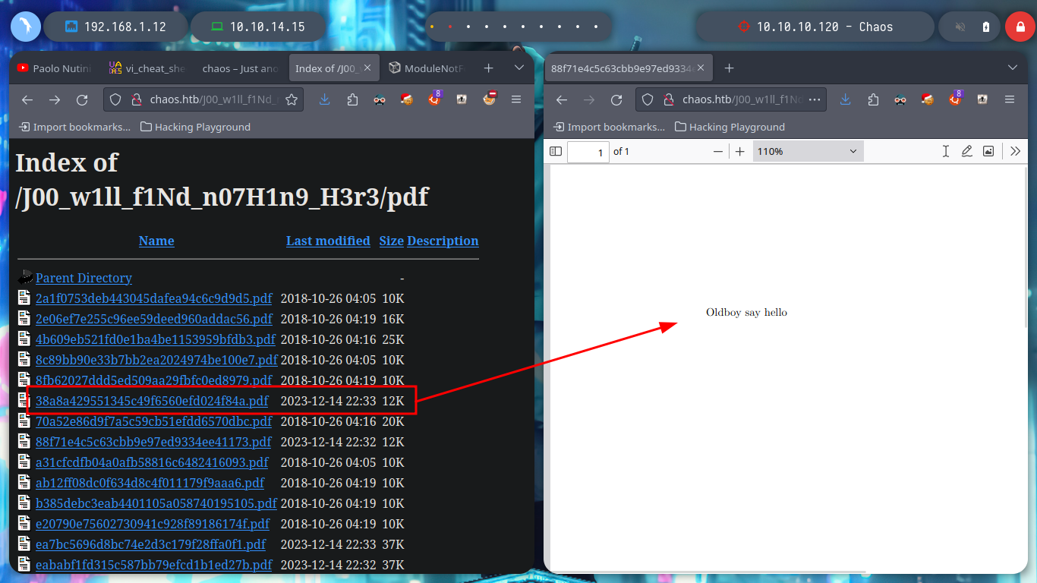List all tabs dropdown in left browser
This screenshot has width=1037, height=583.
click(x=519, y=68)
